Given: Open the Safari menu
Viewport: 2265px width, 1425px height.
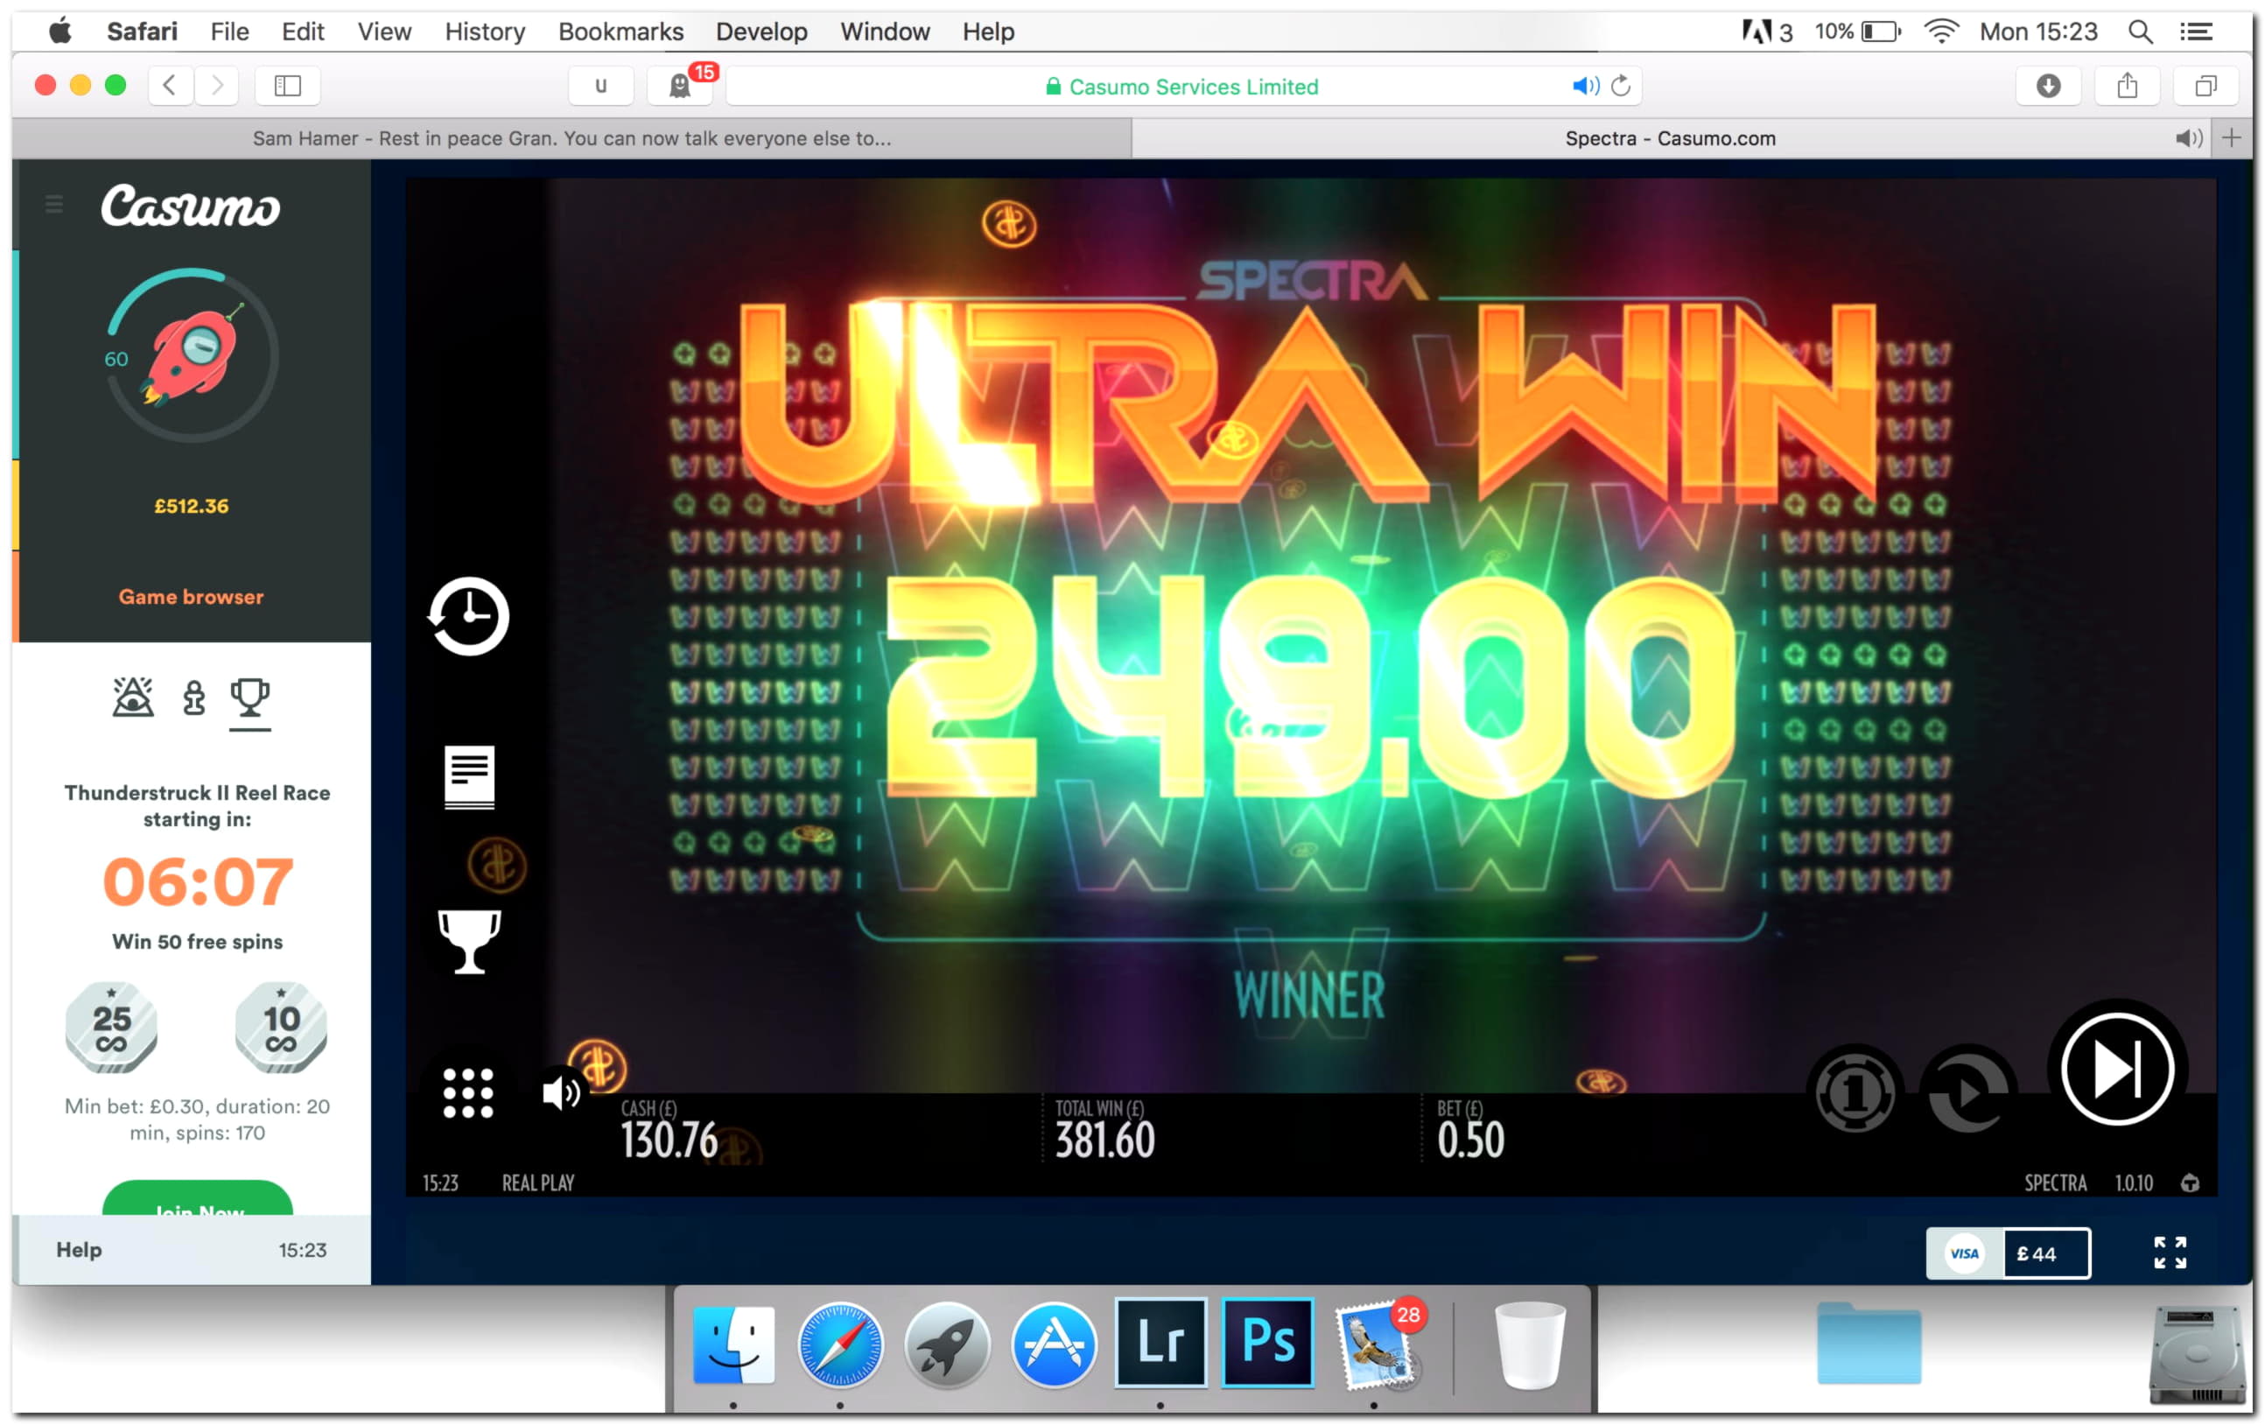Looking at the screenshot, I should pyautogui.click(x=142, y=31).
